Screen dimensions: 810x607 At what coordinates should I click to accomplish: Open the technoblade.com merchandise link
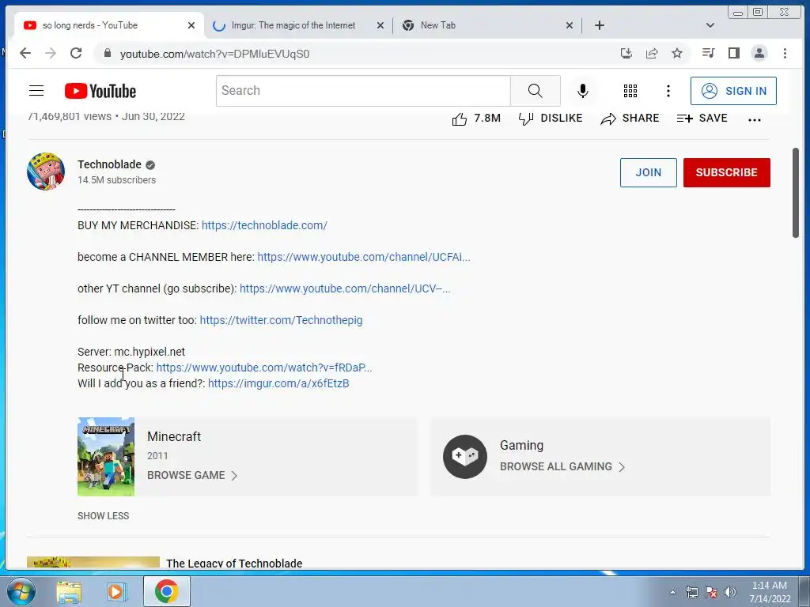pyautogui.click(x=264, y=225)
